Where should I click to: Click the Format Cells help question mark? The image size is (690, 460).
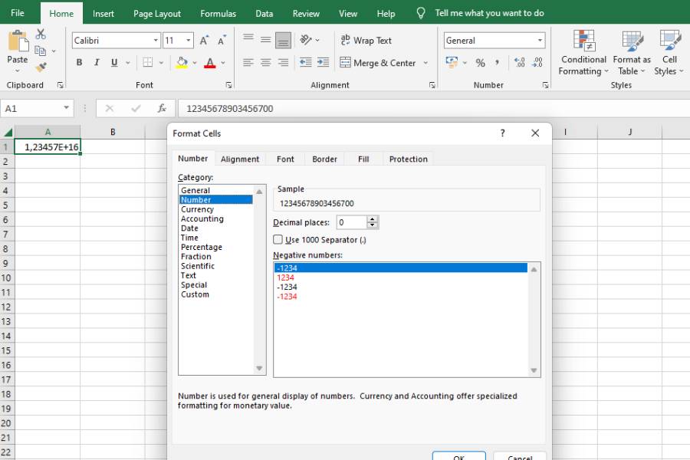[x=502, y=133]
